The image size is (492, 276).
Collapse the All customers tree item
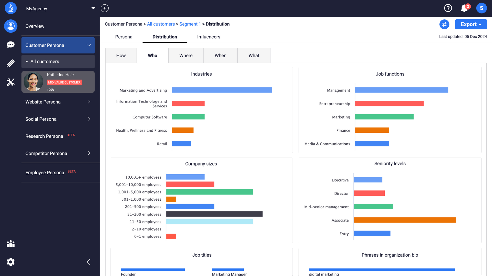[x=27, y=62]
